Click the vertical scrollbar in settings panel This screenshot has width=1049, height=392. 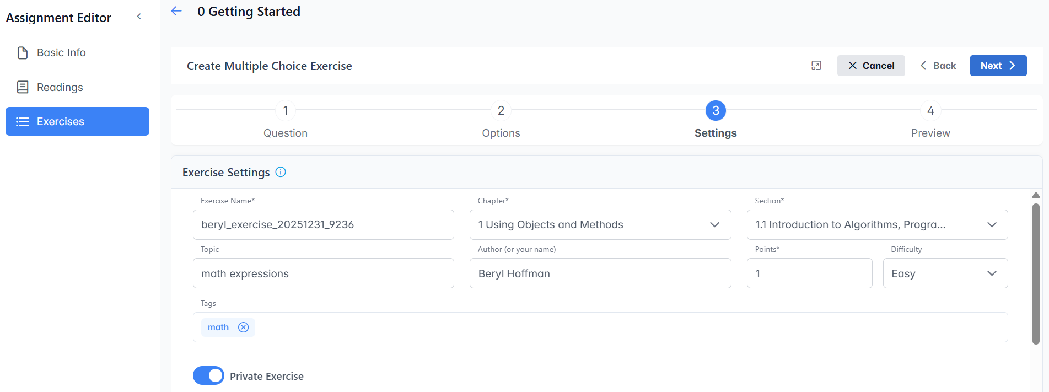[x=1036, y=274]
